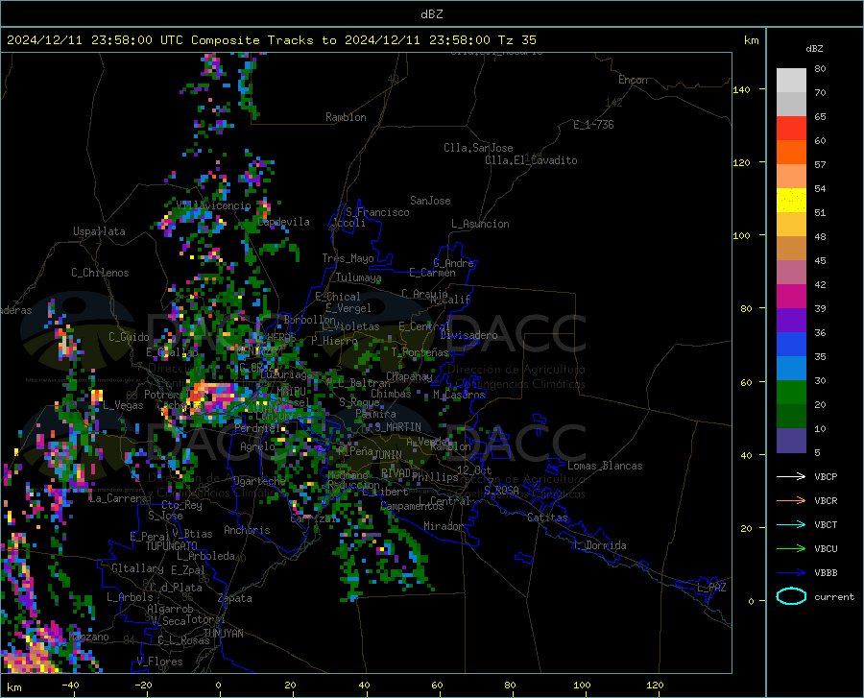Viewport: 864px width, 698px height.
Task: Click the white VBCP arrow legend icon
Action: [x=791, y=476]
